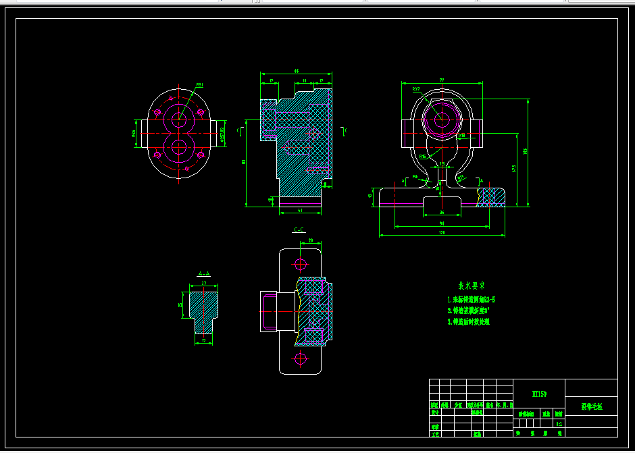Select the 技术要求 heading text

(472, 286)
